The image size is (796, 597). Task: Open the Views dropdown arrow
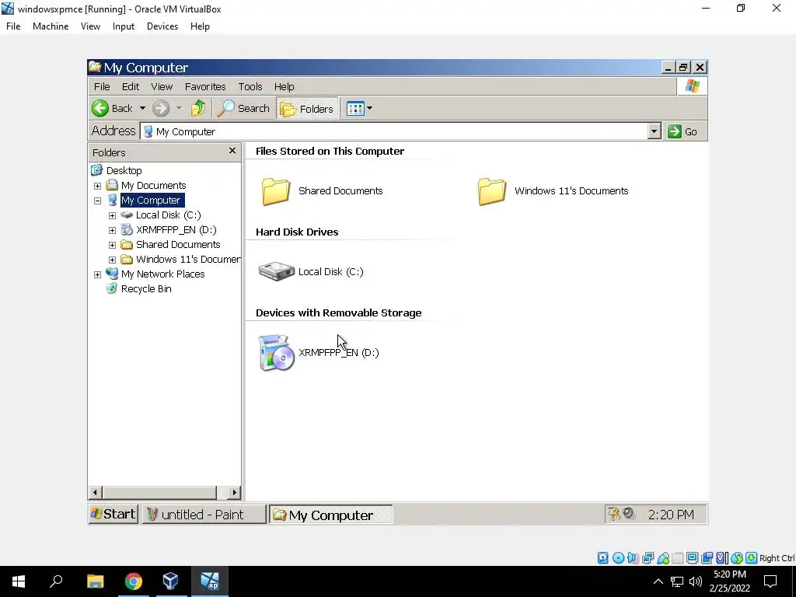click(x=369, y=108)
